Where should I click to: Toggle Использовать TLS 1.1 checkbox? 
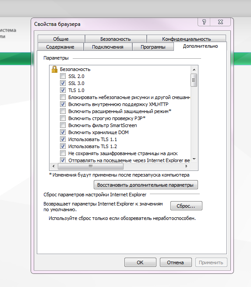tap(63, 139)
